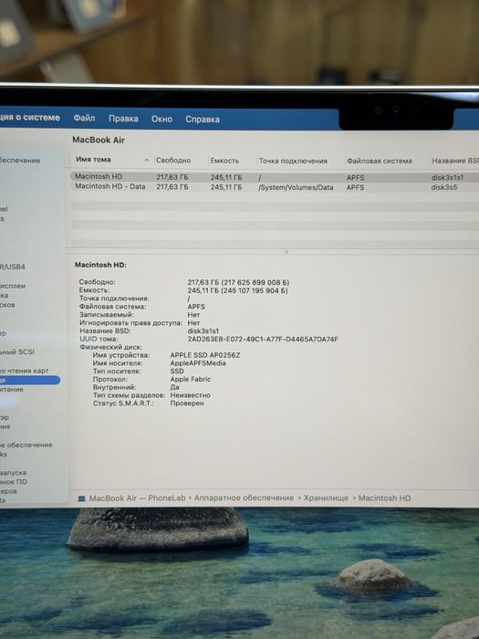
Task: Sort by the Точка подключения column header
Action: [293, 161]
